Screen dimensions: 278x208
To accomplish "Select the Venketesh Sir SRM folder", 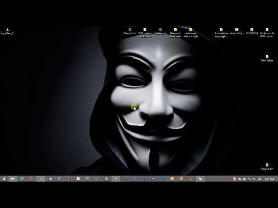I will point(267,33).
